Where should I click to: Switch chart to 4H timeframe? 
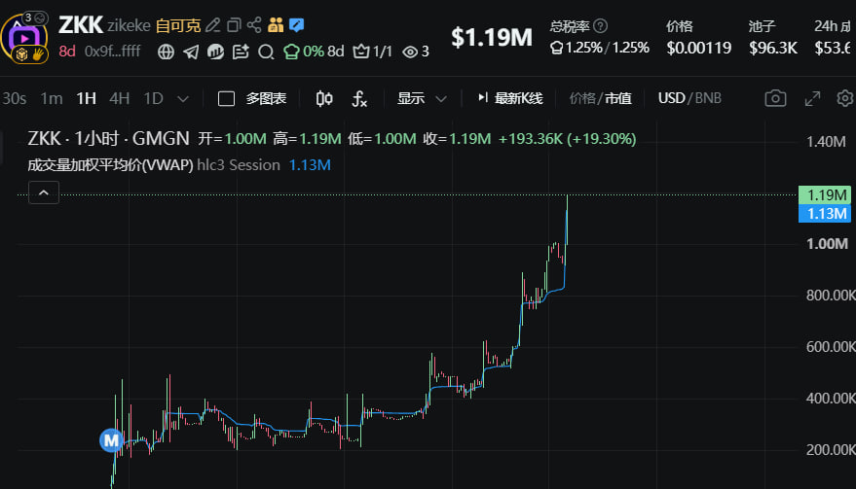pyautogui.click(x=119, y=98)
